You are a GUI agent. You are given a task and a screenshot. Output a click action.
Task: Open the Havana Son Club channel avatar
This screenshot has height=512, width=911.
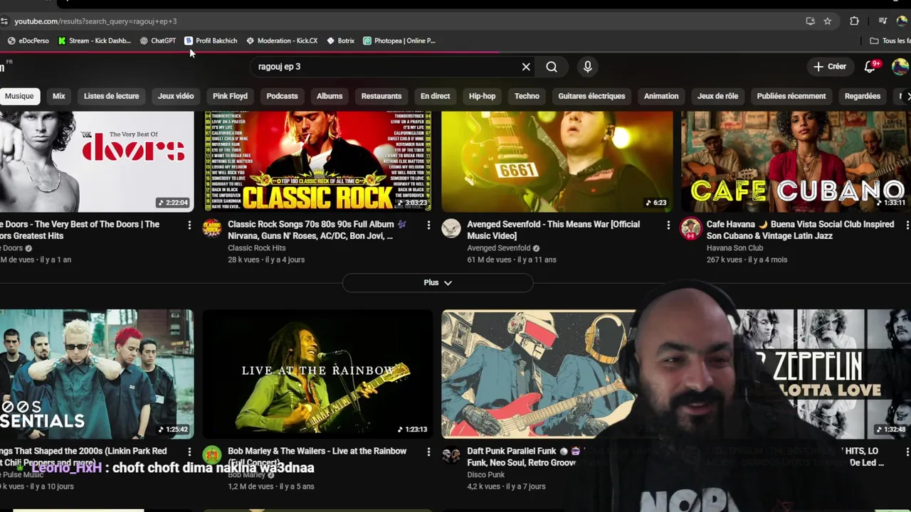tap(690, 228)
